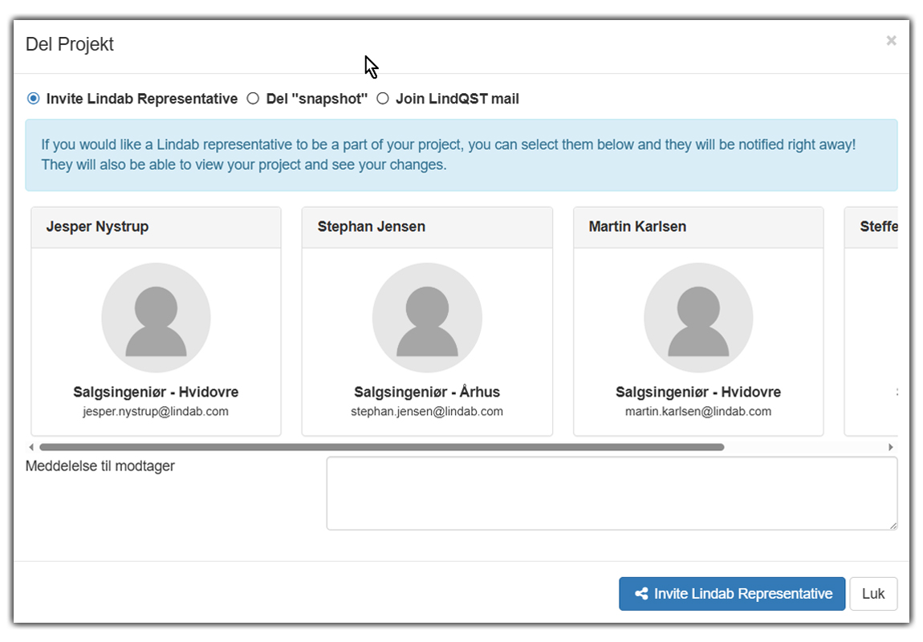Viewport: 923px width, 642px height.
Task: Click Martin Karlsen card header
Action: [698, 227]
